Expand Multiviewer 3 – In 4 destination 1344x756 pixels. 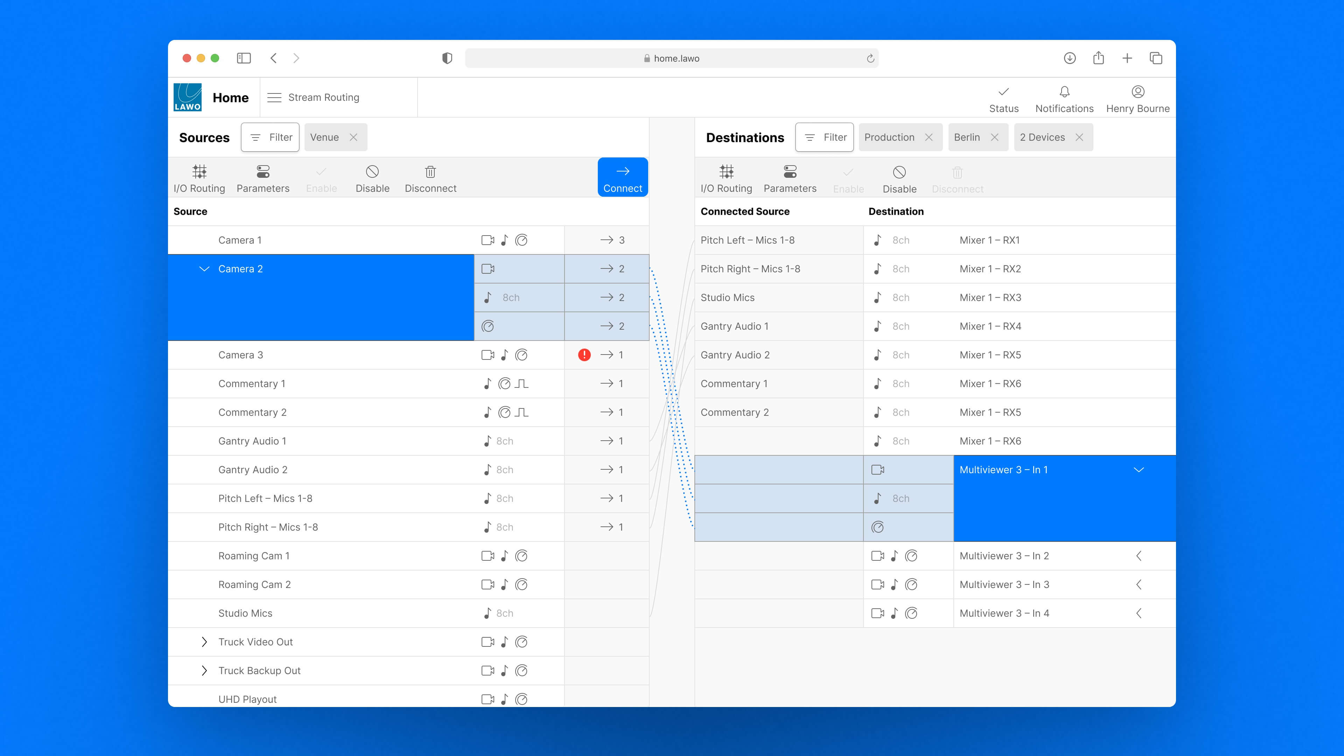(1139, 613)
